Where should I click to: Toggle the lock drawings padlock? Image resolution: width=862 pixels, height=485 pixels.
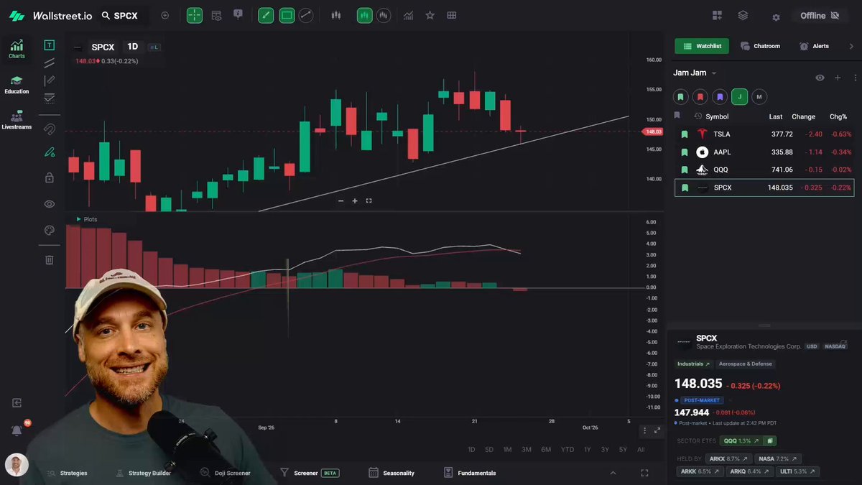(x=50, y=177)
